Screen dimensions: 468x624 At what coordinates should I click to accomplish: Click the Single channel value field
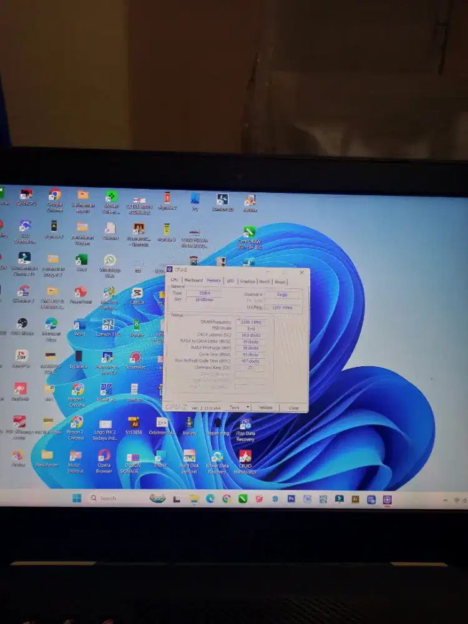pos(282,295)
